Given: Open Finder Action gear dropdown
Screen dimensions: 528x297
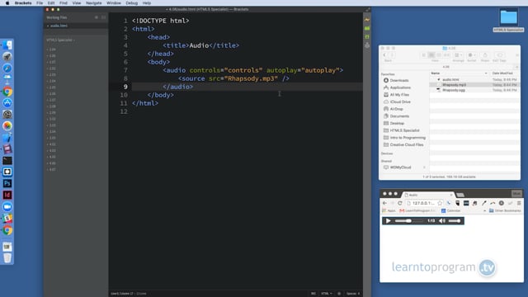Looking at the screenshot, I should click(472, 55).
